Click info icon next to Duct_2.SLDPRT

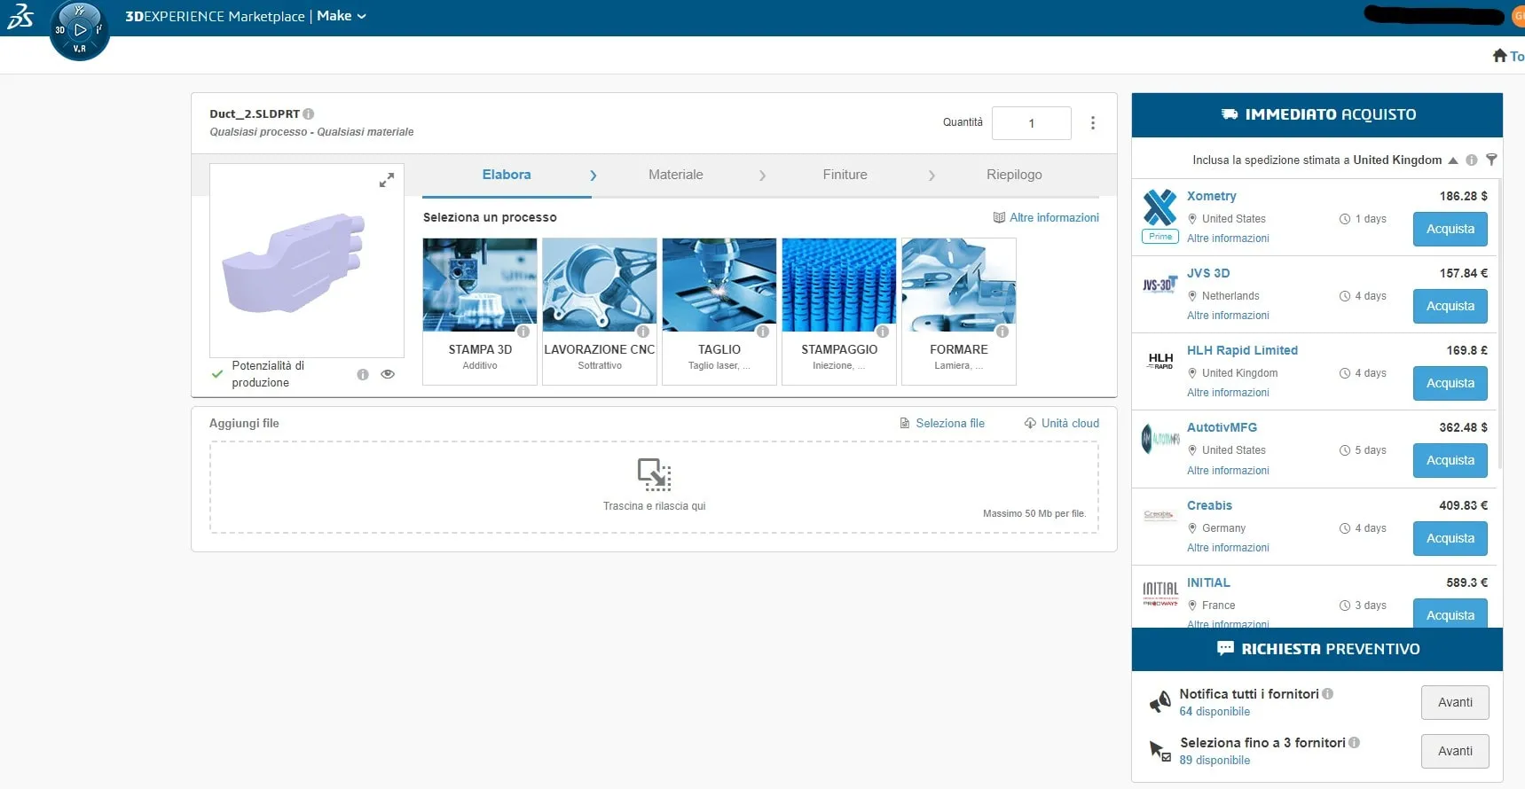point(309,114)
